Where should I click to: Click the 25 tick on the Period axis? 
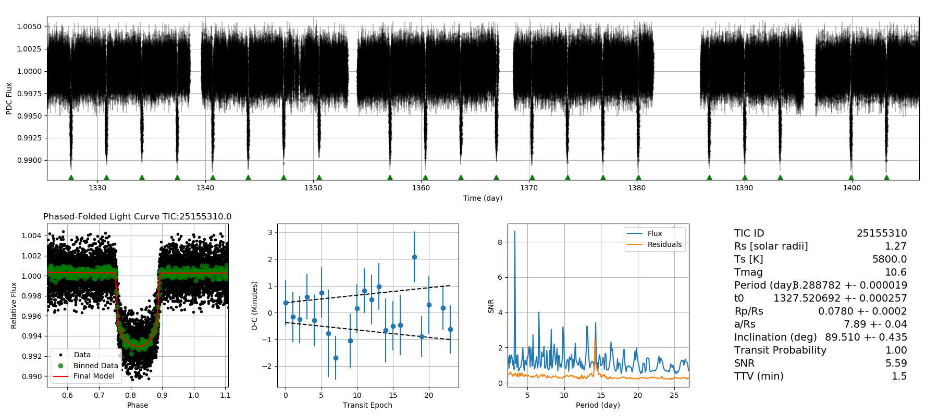pos(674,395)
